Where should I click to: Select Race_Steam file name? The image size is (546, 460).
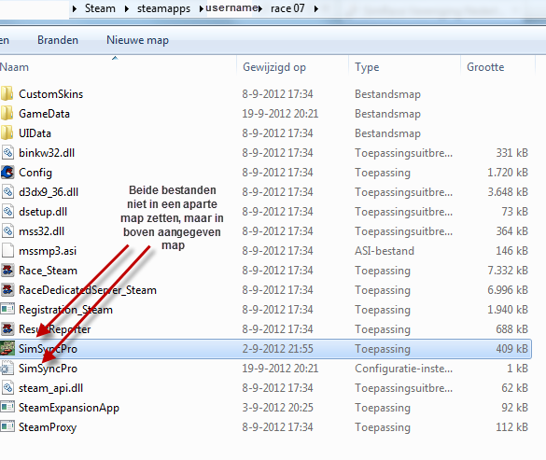tap(48, 271)
